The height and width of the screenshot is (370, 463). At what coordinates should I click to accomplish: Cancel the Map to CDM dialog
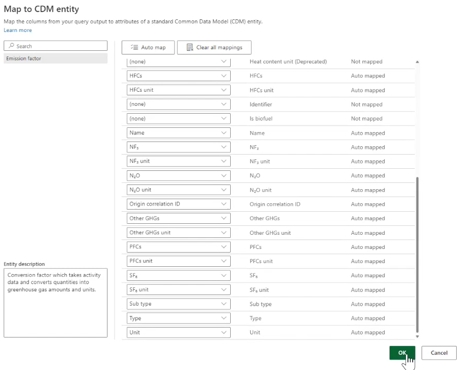439,353
